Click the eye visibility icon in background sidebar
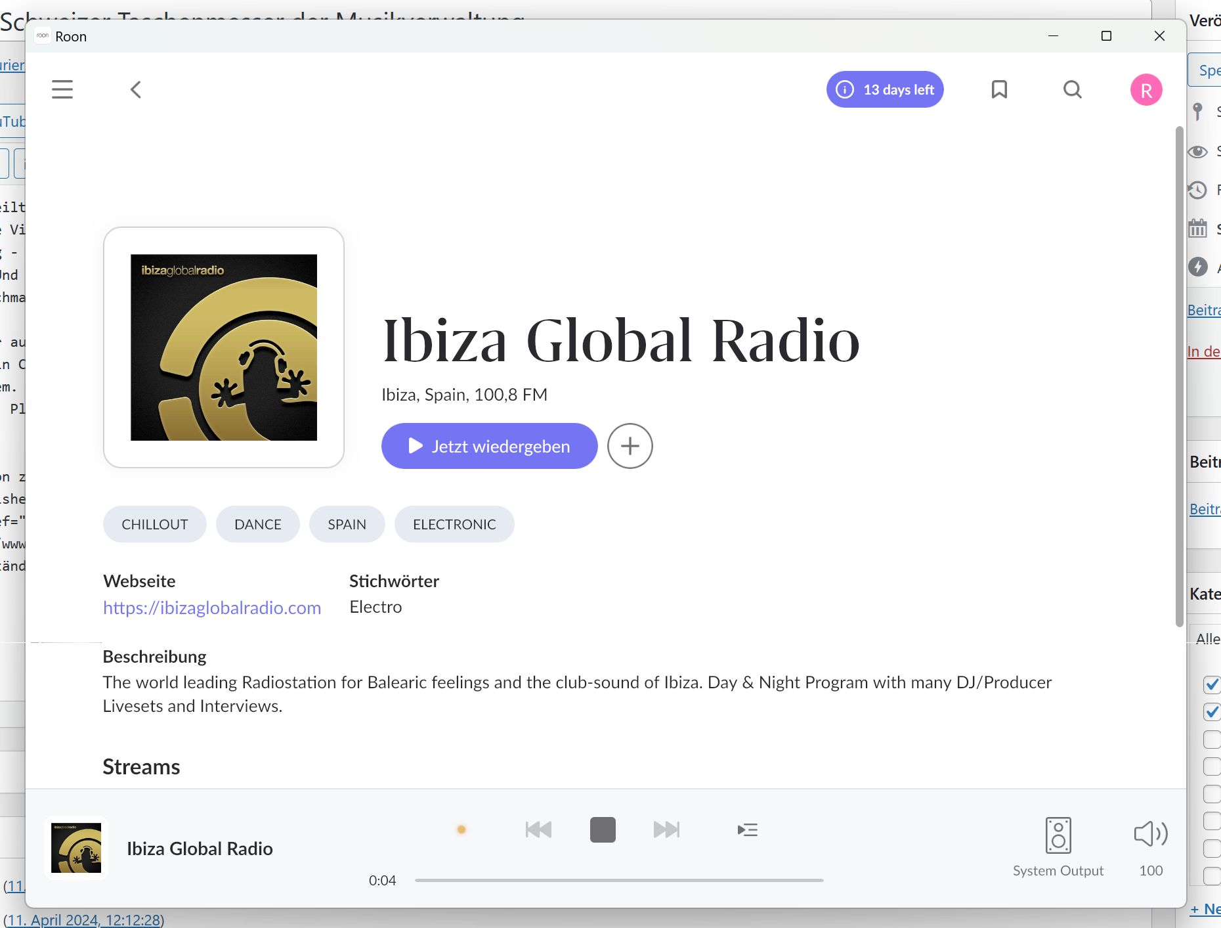 1198,152
